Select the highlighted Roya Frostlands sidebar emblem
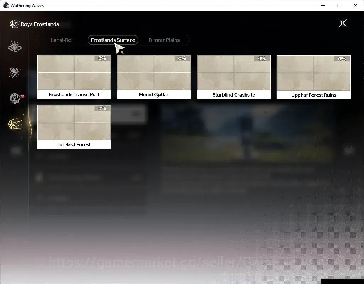The image size is (364, 284). (15, 124)
